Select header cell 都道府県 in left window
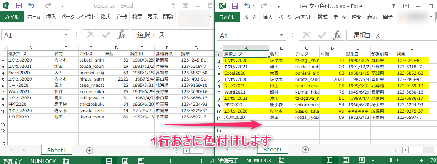Image resolution: width=437 pixels, height=164 pixels. pos(167,54)
